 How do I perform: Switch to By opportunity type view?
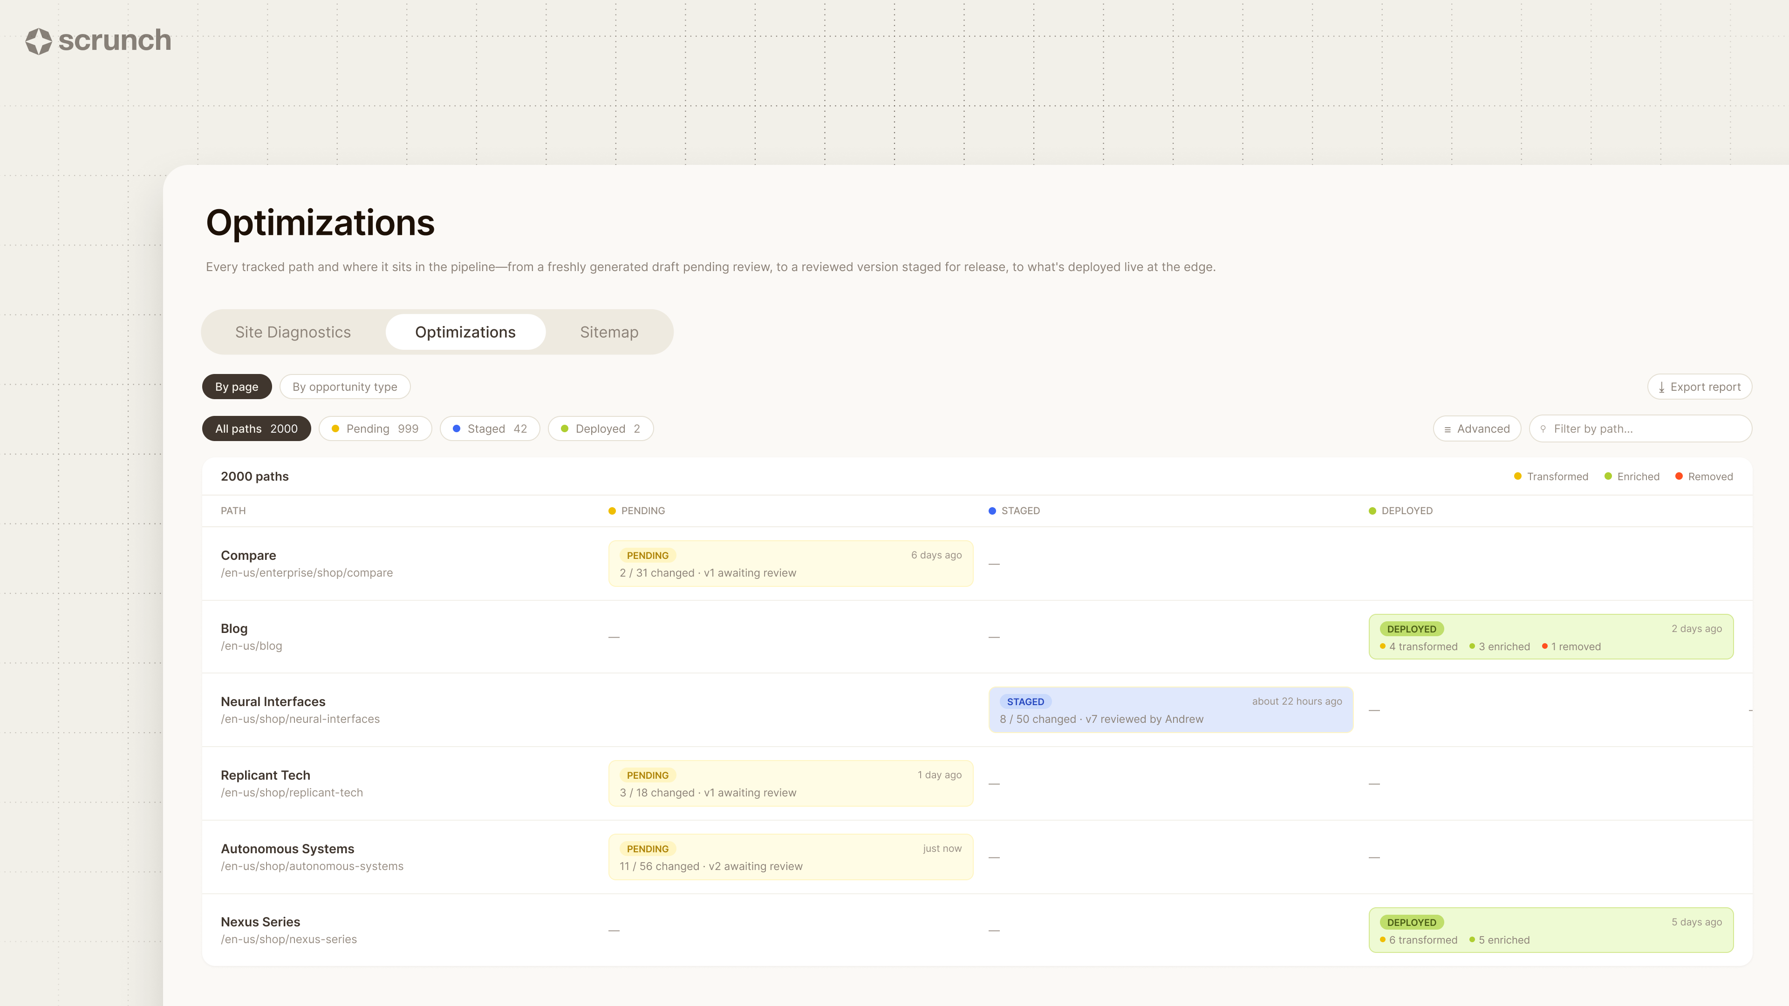coord(344,387)
